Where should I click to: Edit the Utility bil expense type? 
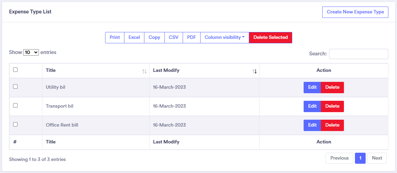click(312, 87)
